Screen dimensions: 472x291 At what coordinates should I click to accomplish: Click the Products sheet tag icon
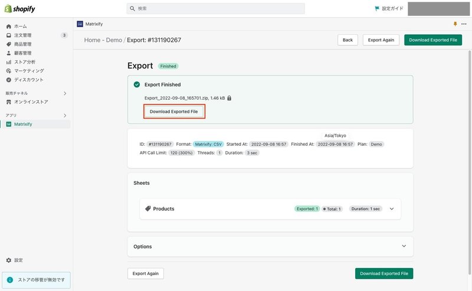coord(148,209)
